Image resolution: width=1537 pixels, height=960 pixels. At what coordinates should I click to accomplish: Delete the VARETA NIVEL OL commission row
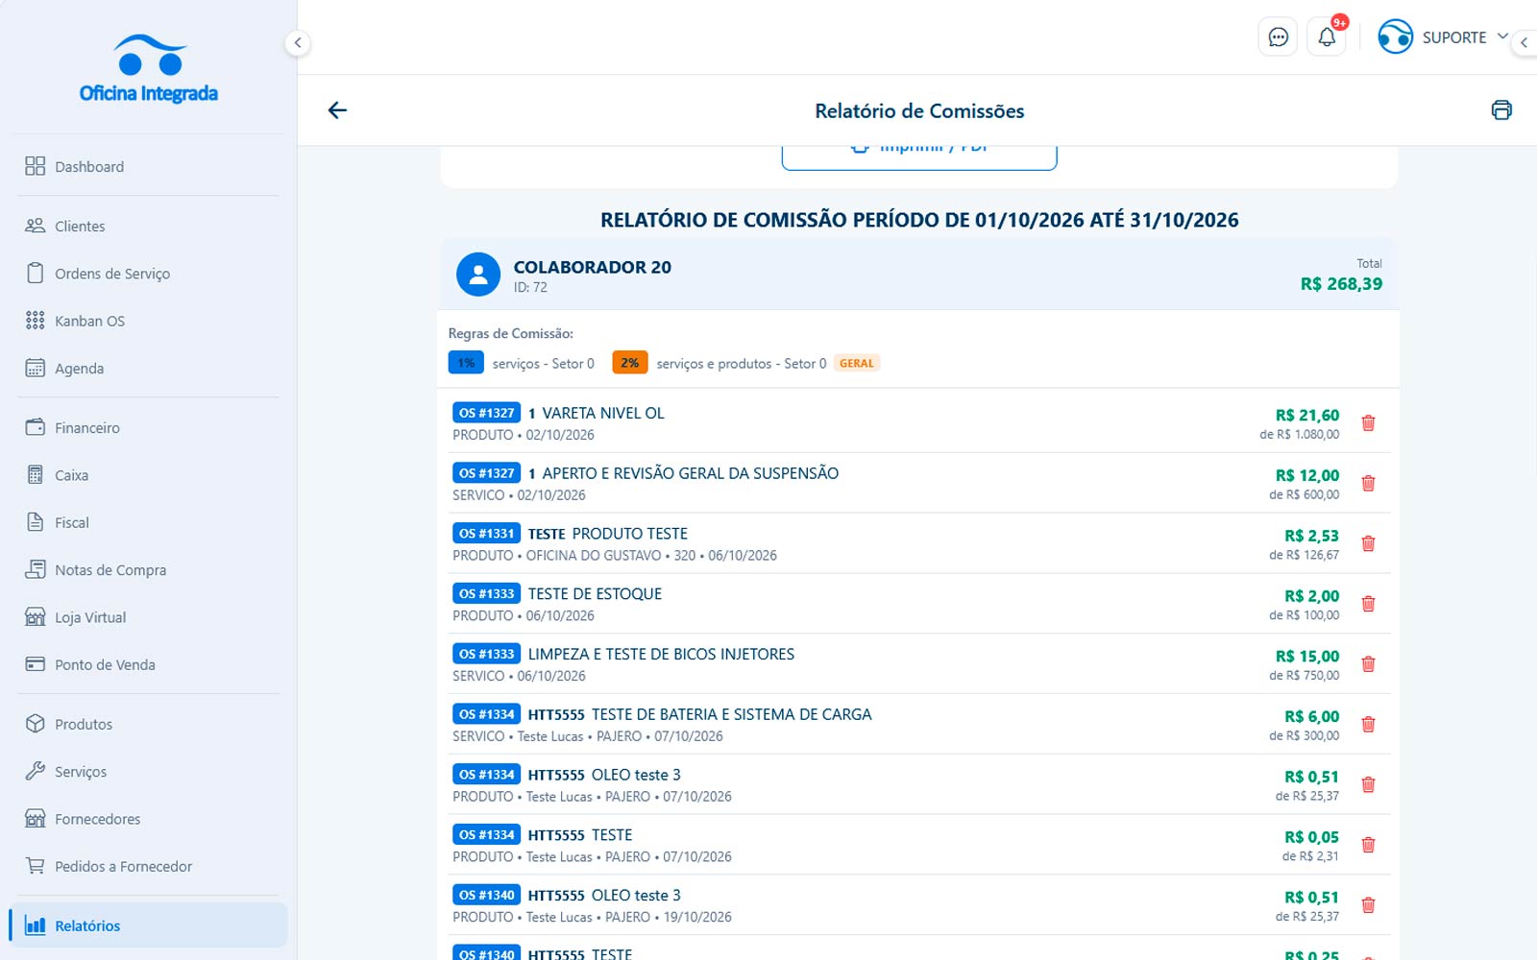(x=1369, y=422)
